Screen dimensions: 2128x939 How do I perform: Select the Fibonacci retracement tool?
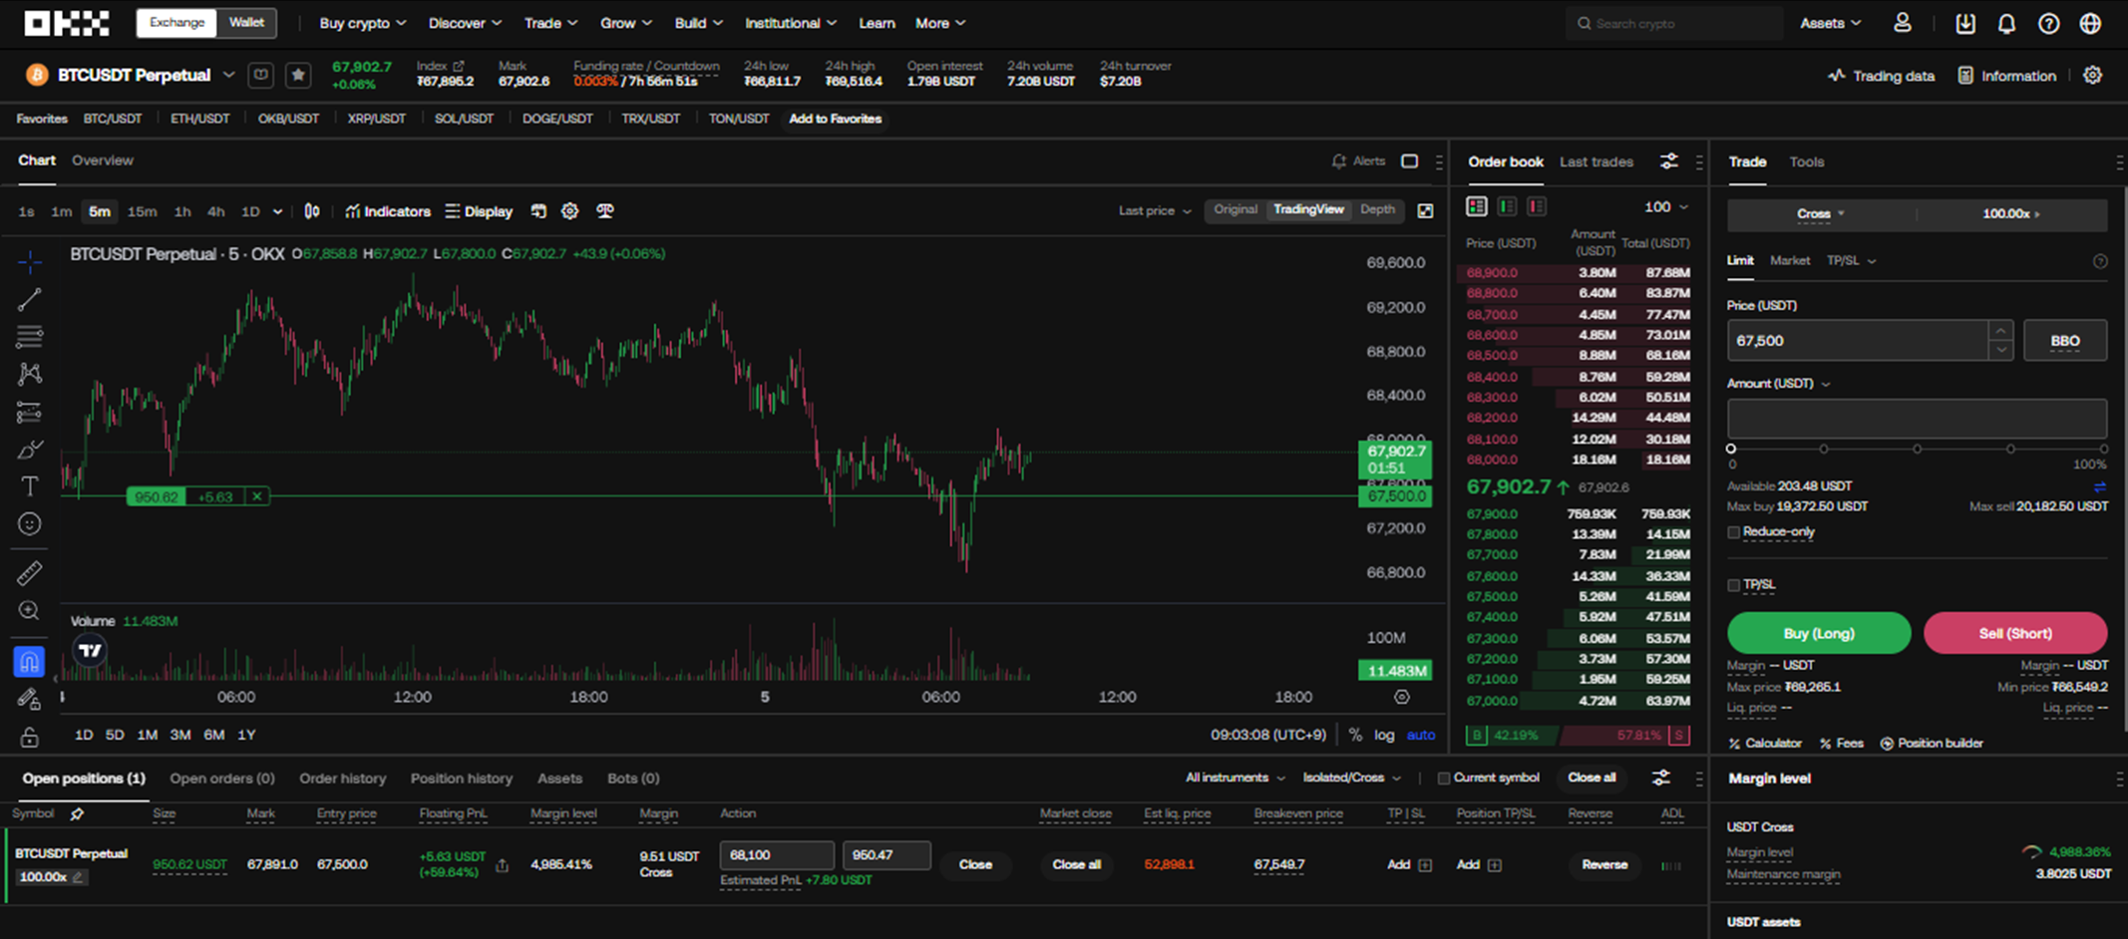coord(30,337)
